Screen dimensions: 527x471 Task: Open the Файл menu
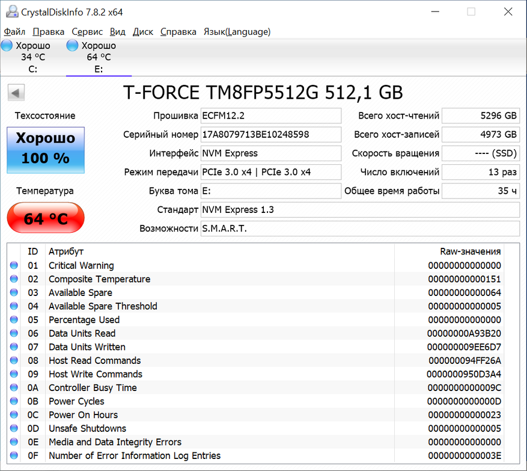(14, 32)
